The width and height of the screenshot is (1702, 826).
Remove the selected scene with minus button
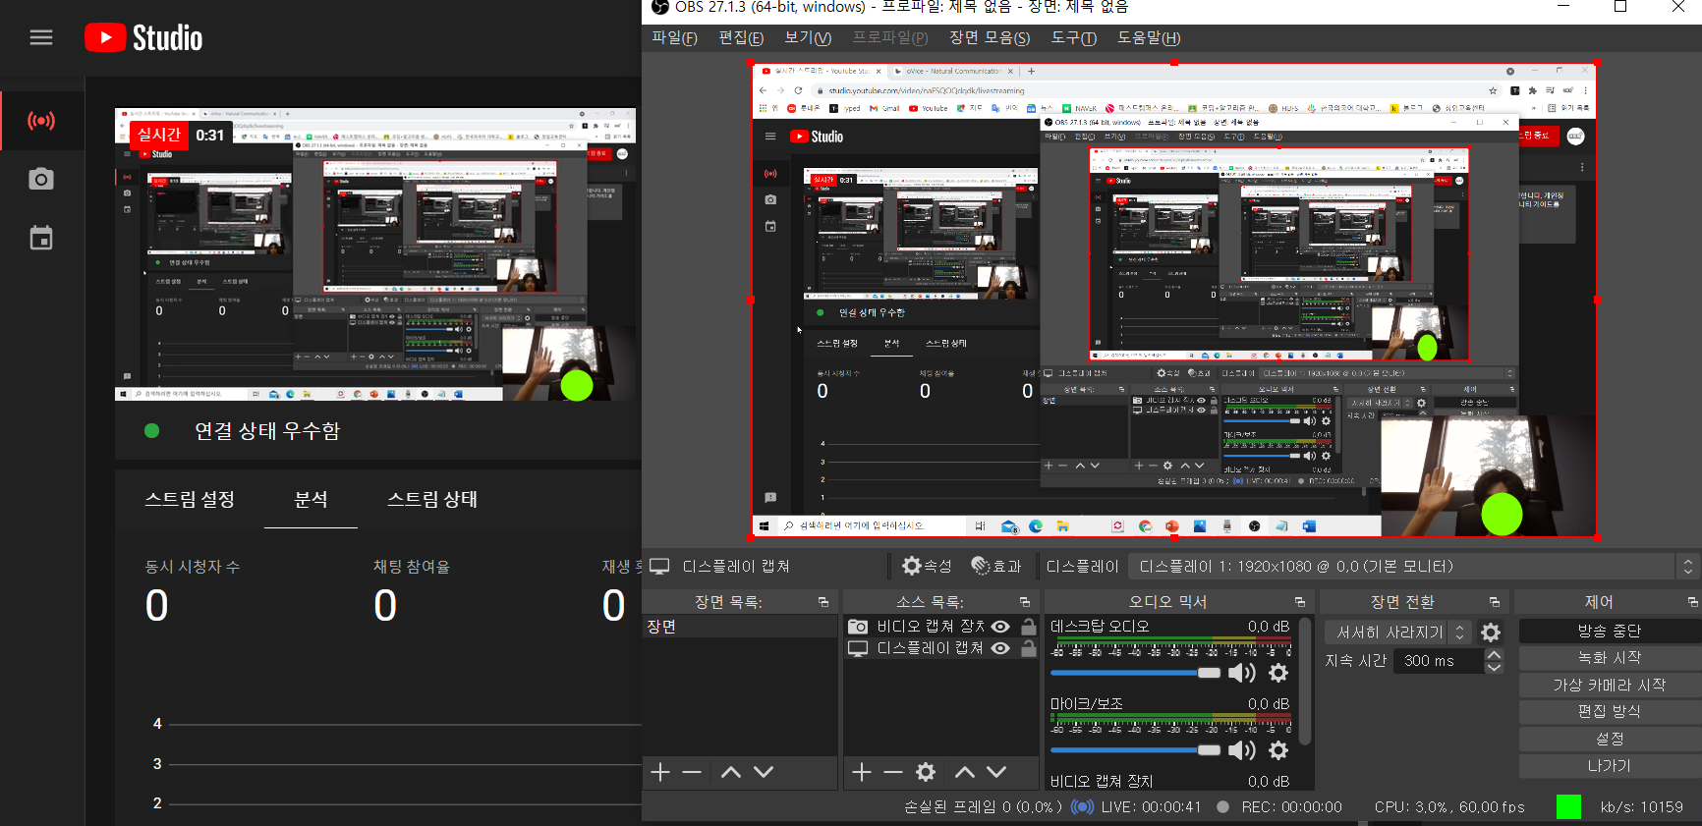tap(692, 772)
